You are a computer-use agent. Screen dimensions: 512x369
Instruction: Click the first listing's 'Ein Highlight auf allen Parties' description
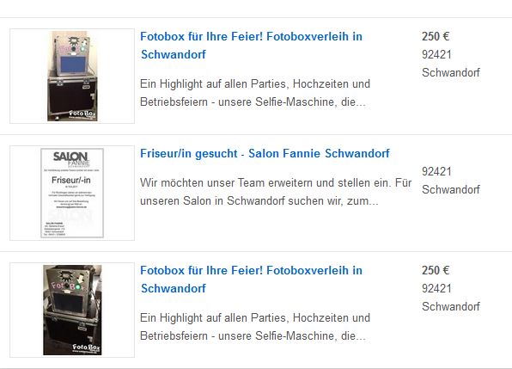(x=255, y=93)
